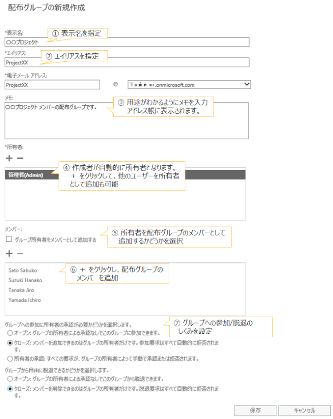The width and height of the screenshot is (333, 419).
Task: Select Suzuki Hanako in members list
Action: coord(25,280)
